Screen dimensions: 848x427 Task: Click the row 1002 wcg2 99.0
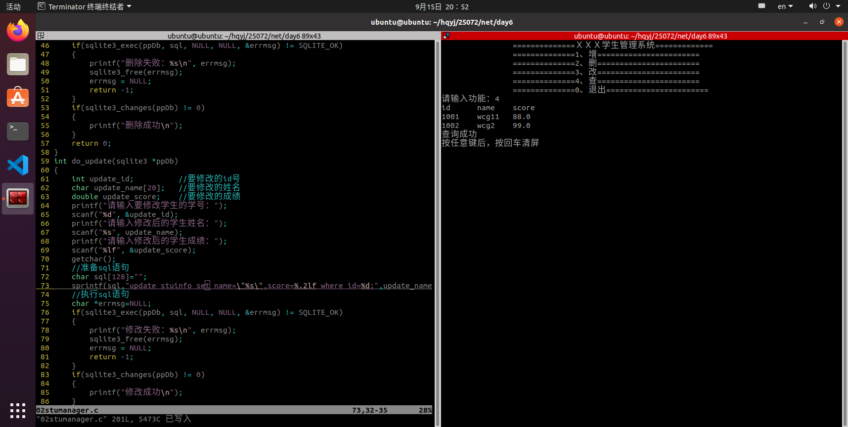tap(486, 126)
